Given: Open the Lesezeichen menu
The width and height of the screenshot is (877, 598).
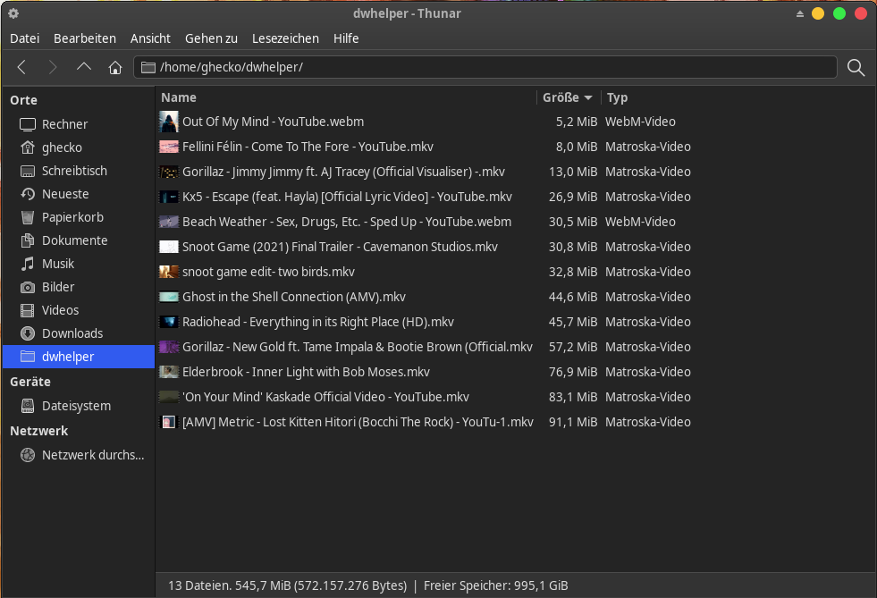Looking at the screenshot, I should tap(285, 38).
